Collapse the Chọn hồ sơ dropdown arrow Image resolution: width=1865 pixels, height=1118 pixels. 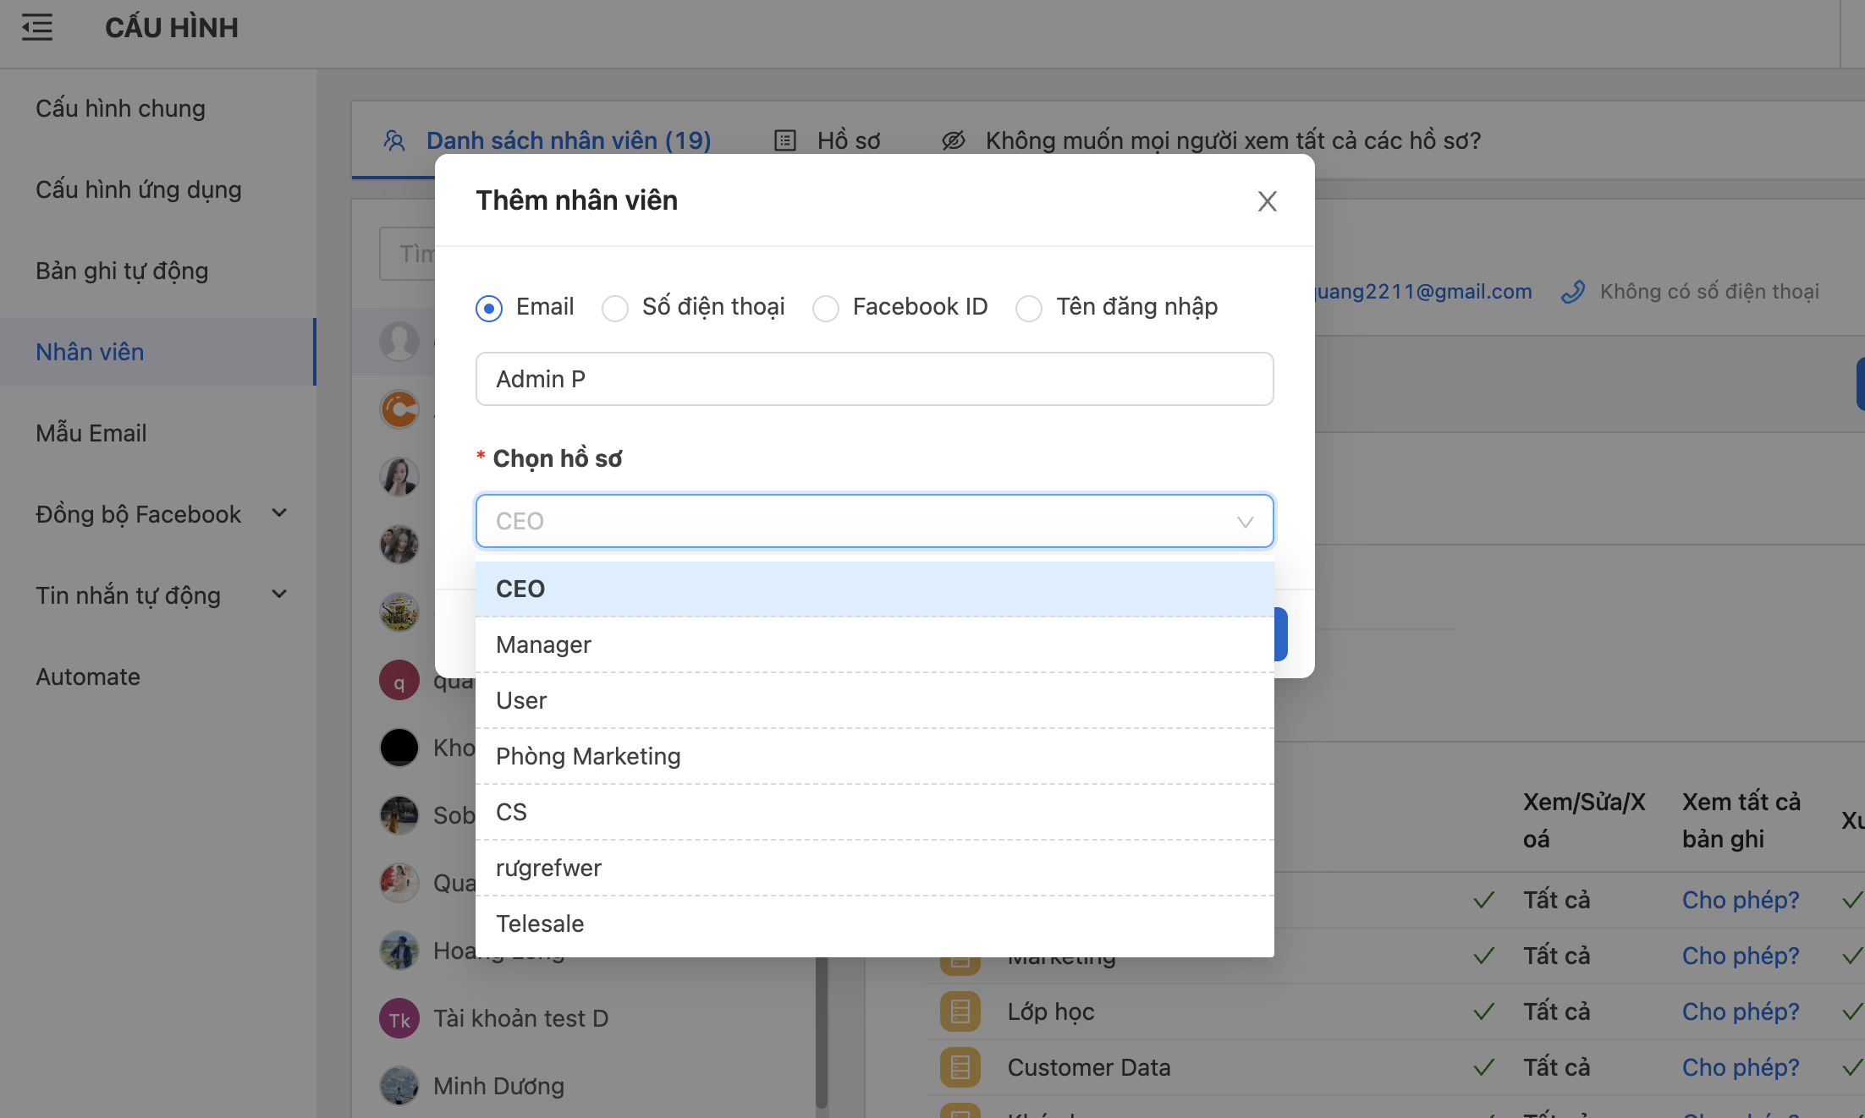[1245, 522]
